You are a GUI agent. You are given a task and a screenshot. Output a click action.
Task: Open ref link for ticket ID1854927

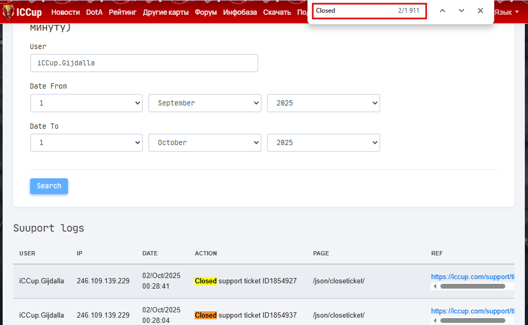coord(473,277)
